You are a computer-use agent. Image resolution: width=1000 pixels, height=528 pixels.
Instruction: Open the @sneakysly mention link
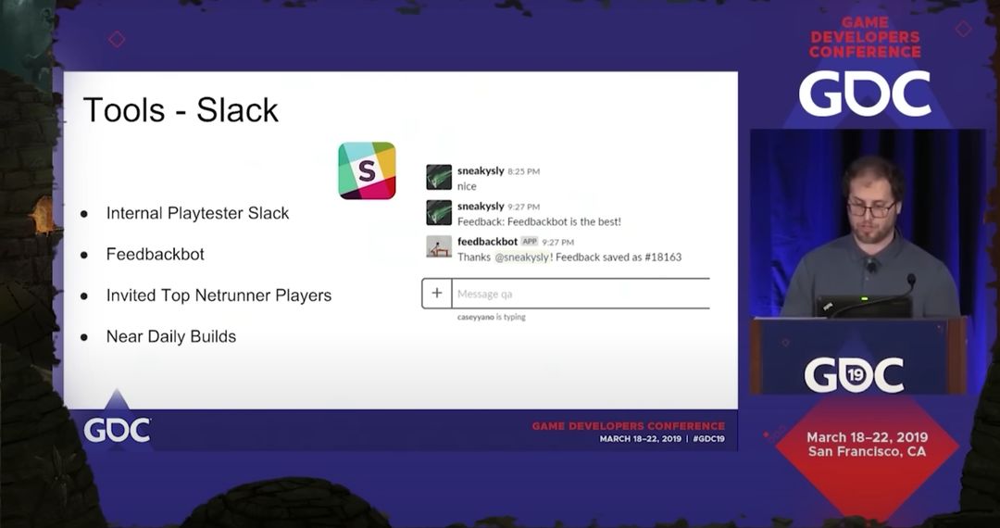point(521,257)
